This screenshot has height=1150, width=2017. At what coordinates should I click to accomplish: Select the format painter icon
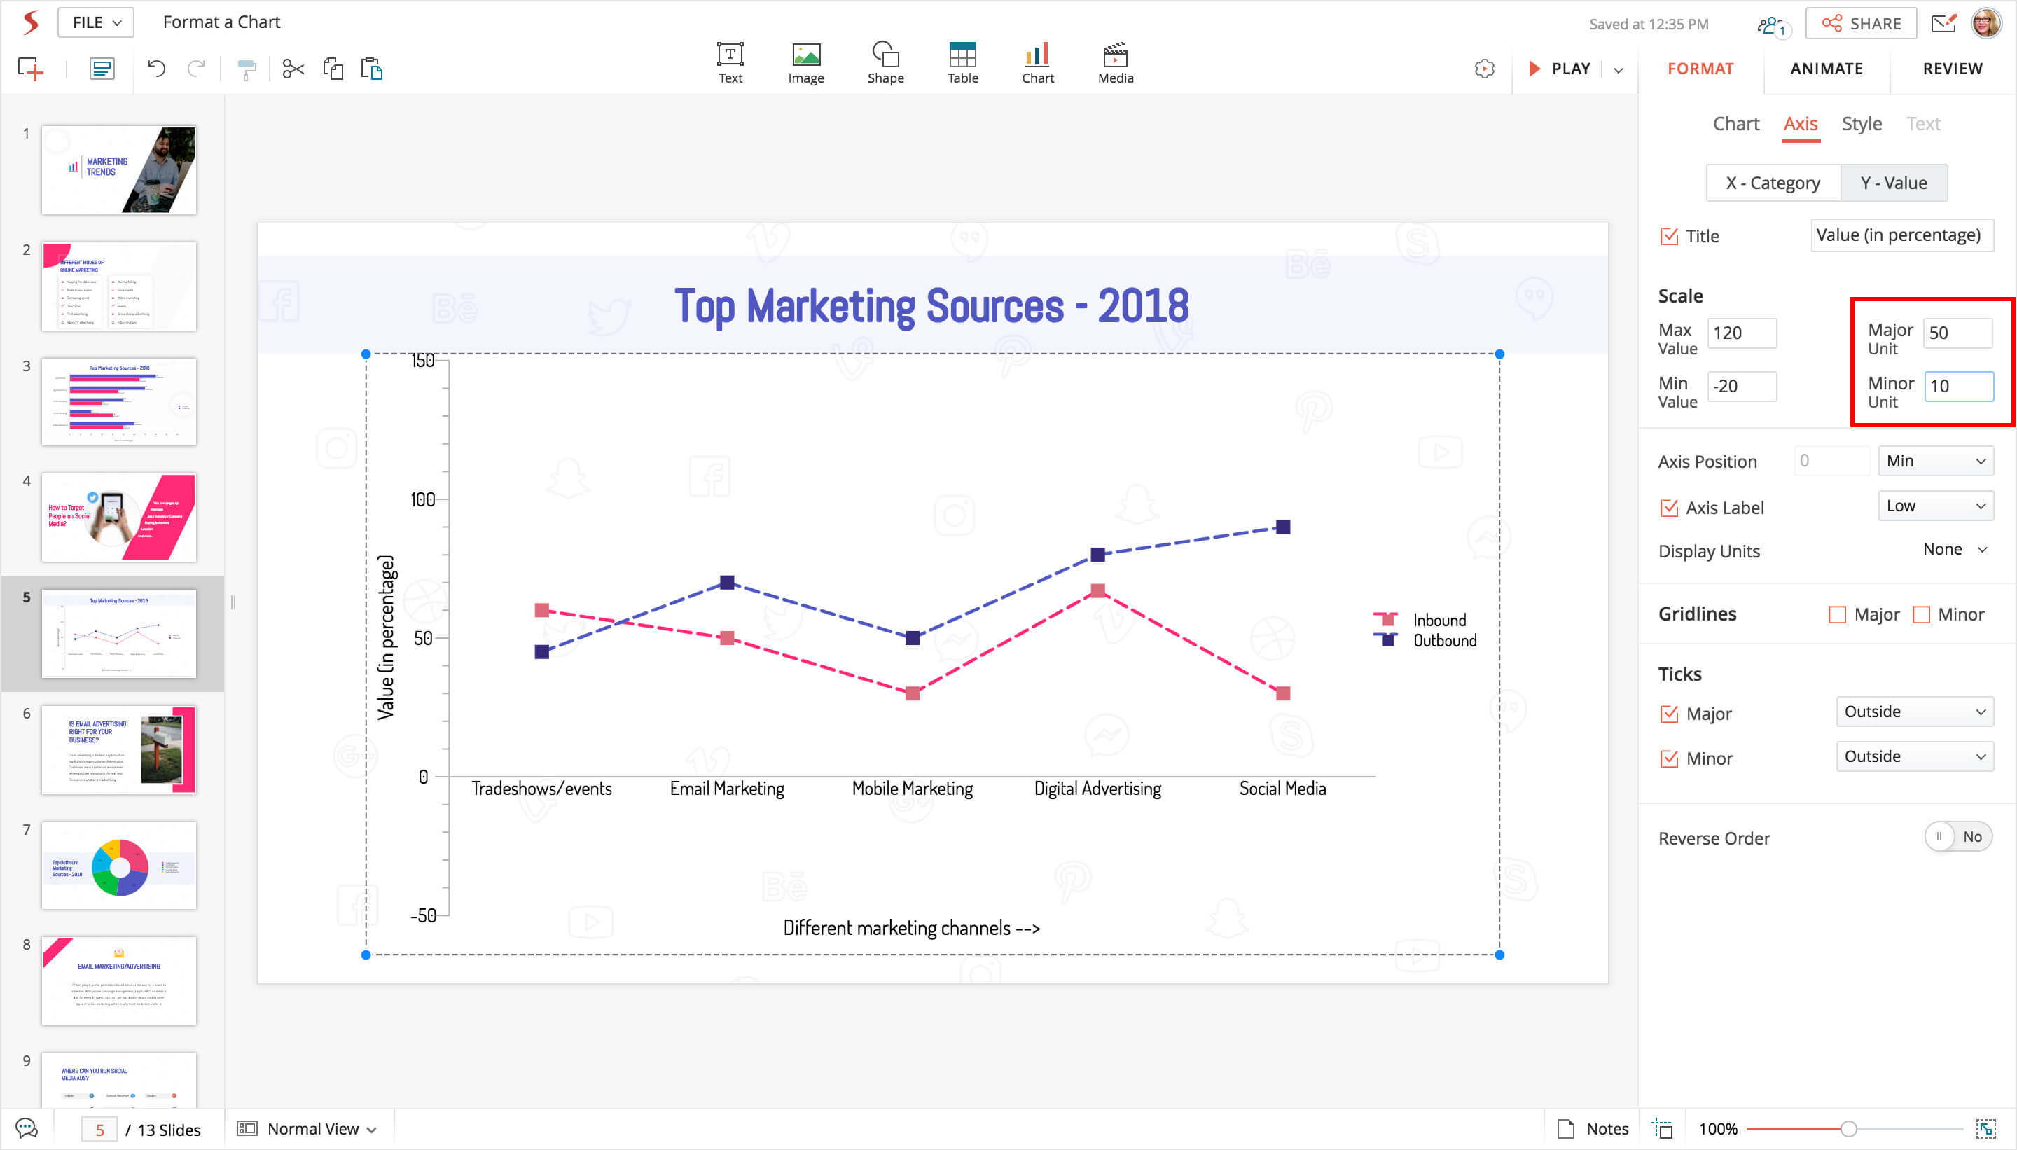[x=247, y=69]
